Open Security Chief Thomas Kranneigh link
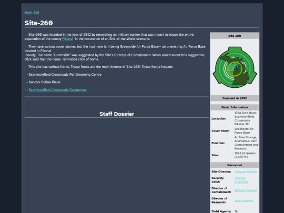The image size is (284, 213). coord(241,180)
